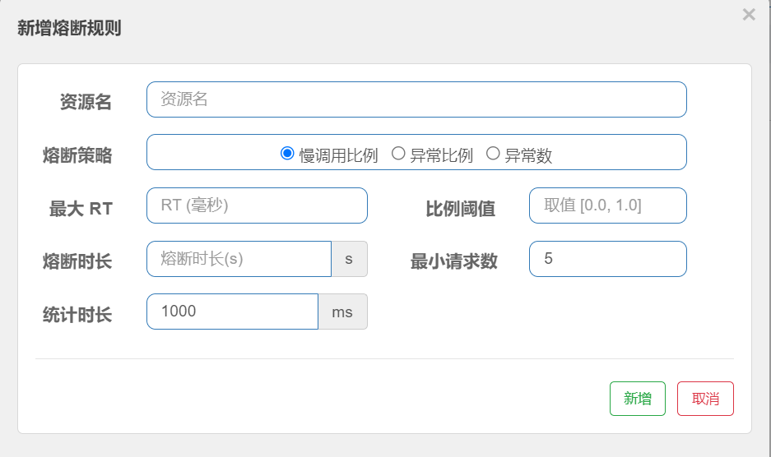This screenshot has width=771, height=457.
Task: Click the 熔断策略 field label
Action: [x=77, y=155]
